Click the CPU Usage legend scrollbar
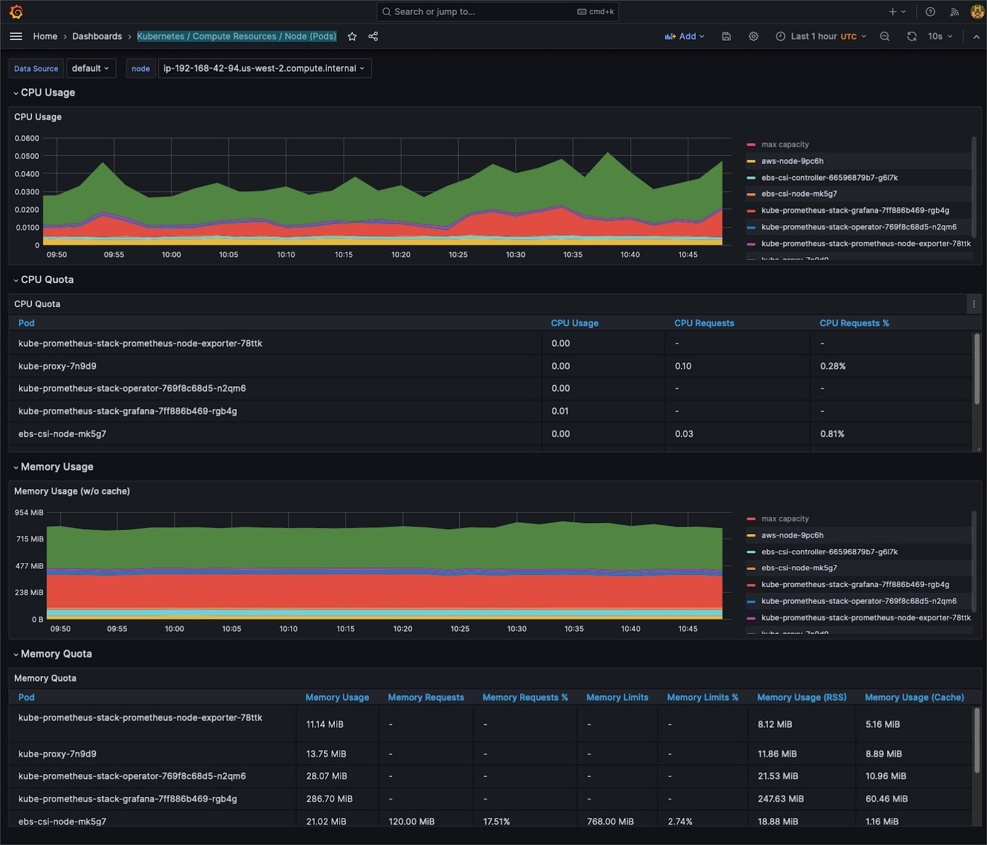Viewport: 987px width, 845px height. coord(974,187)
